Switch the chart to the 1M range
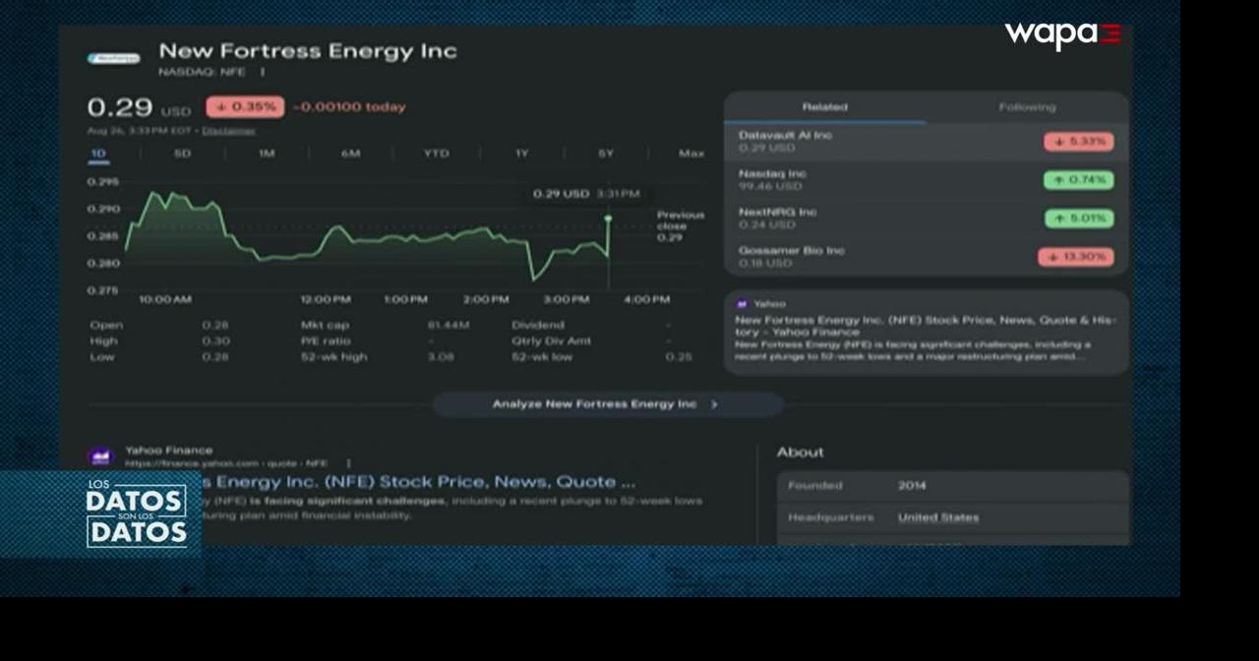 267,153
